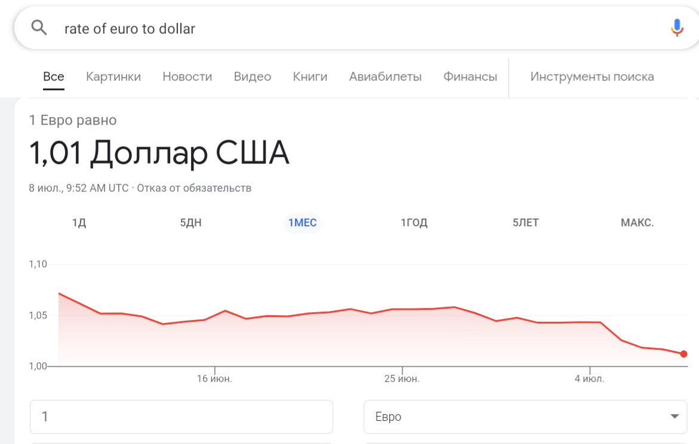
Task: Switch chart to 5ДН range
Action: (x=191, y=223)
